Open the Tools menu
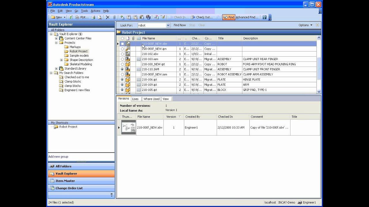369x207 pixels. (84, 11)
